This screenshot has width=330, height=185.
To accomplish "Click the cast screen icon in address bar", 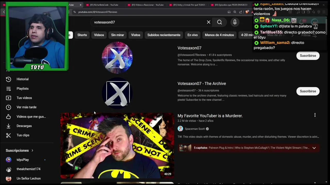I will [229, 12].
